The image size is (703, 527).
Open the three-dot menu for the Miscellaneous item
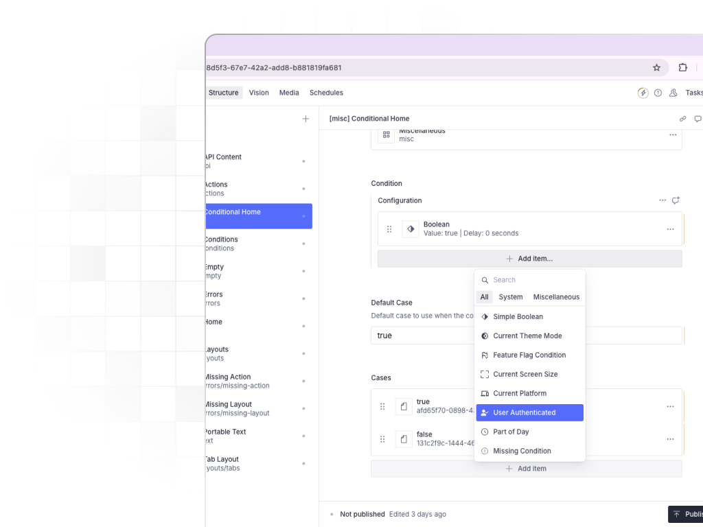pyautogui.click(x=673, y=135)
